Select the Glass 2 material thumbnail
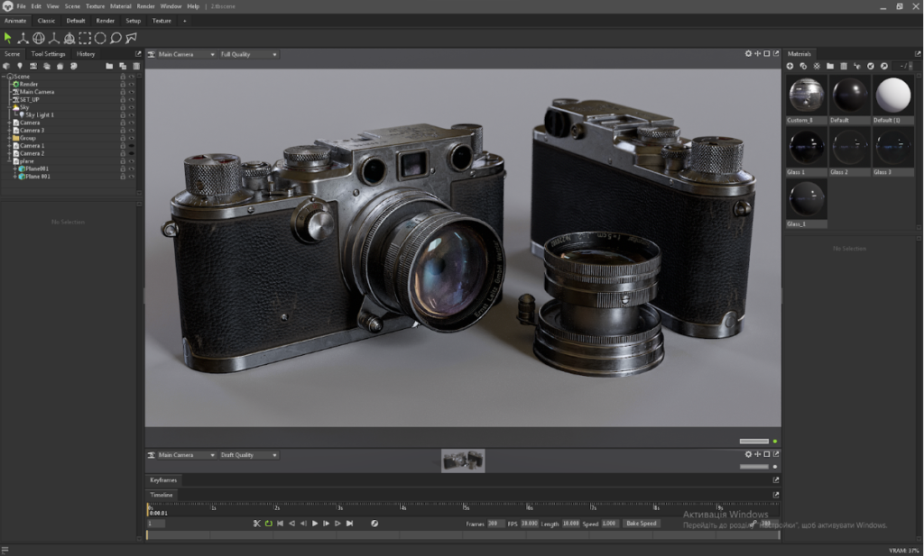 point(849,146)
